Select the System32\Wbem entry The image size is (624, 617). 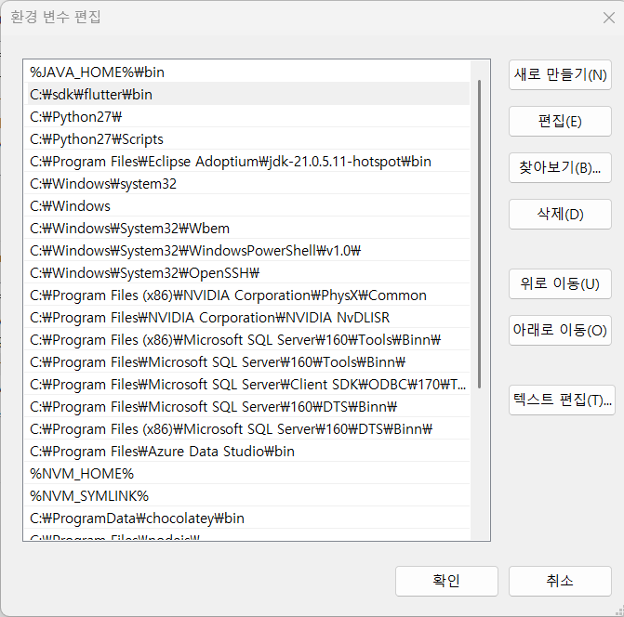[247, 229]
